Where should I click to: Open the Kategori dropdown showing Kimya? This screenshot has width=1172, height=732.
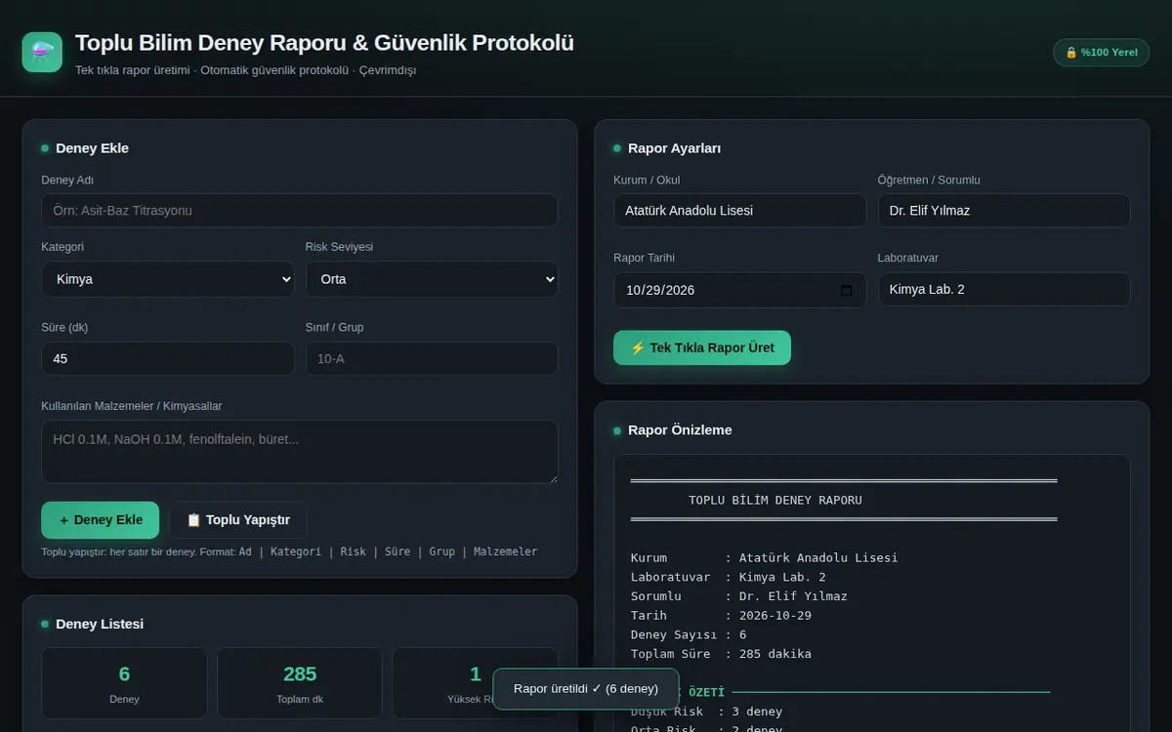click(x=168, y=279)
